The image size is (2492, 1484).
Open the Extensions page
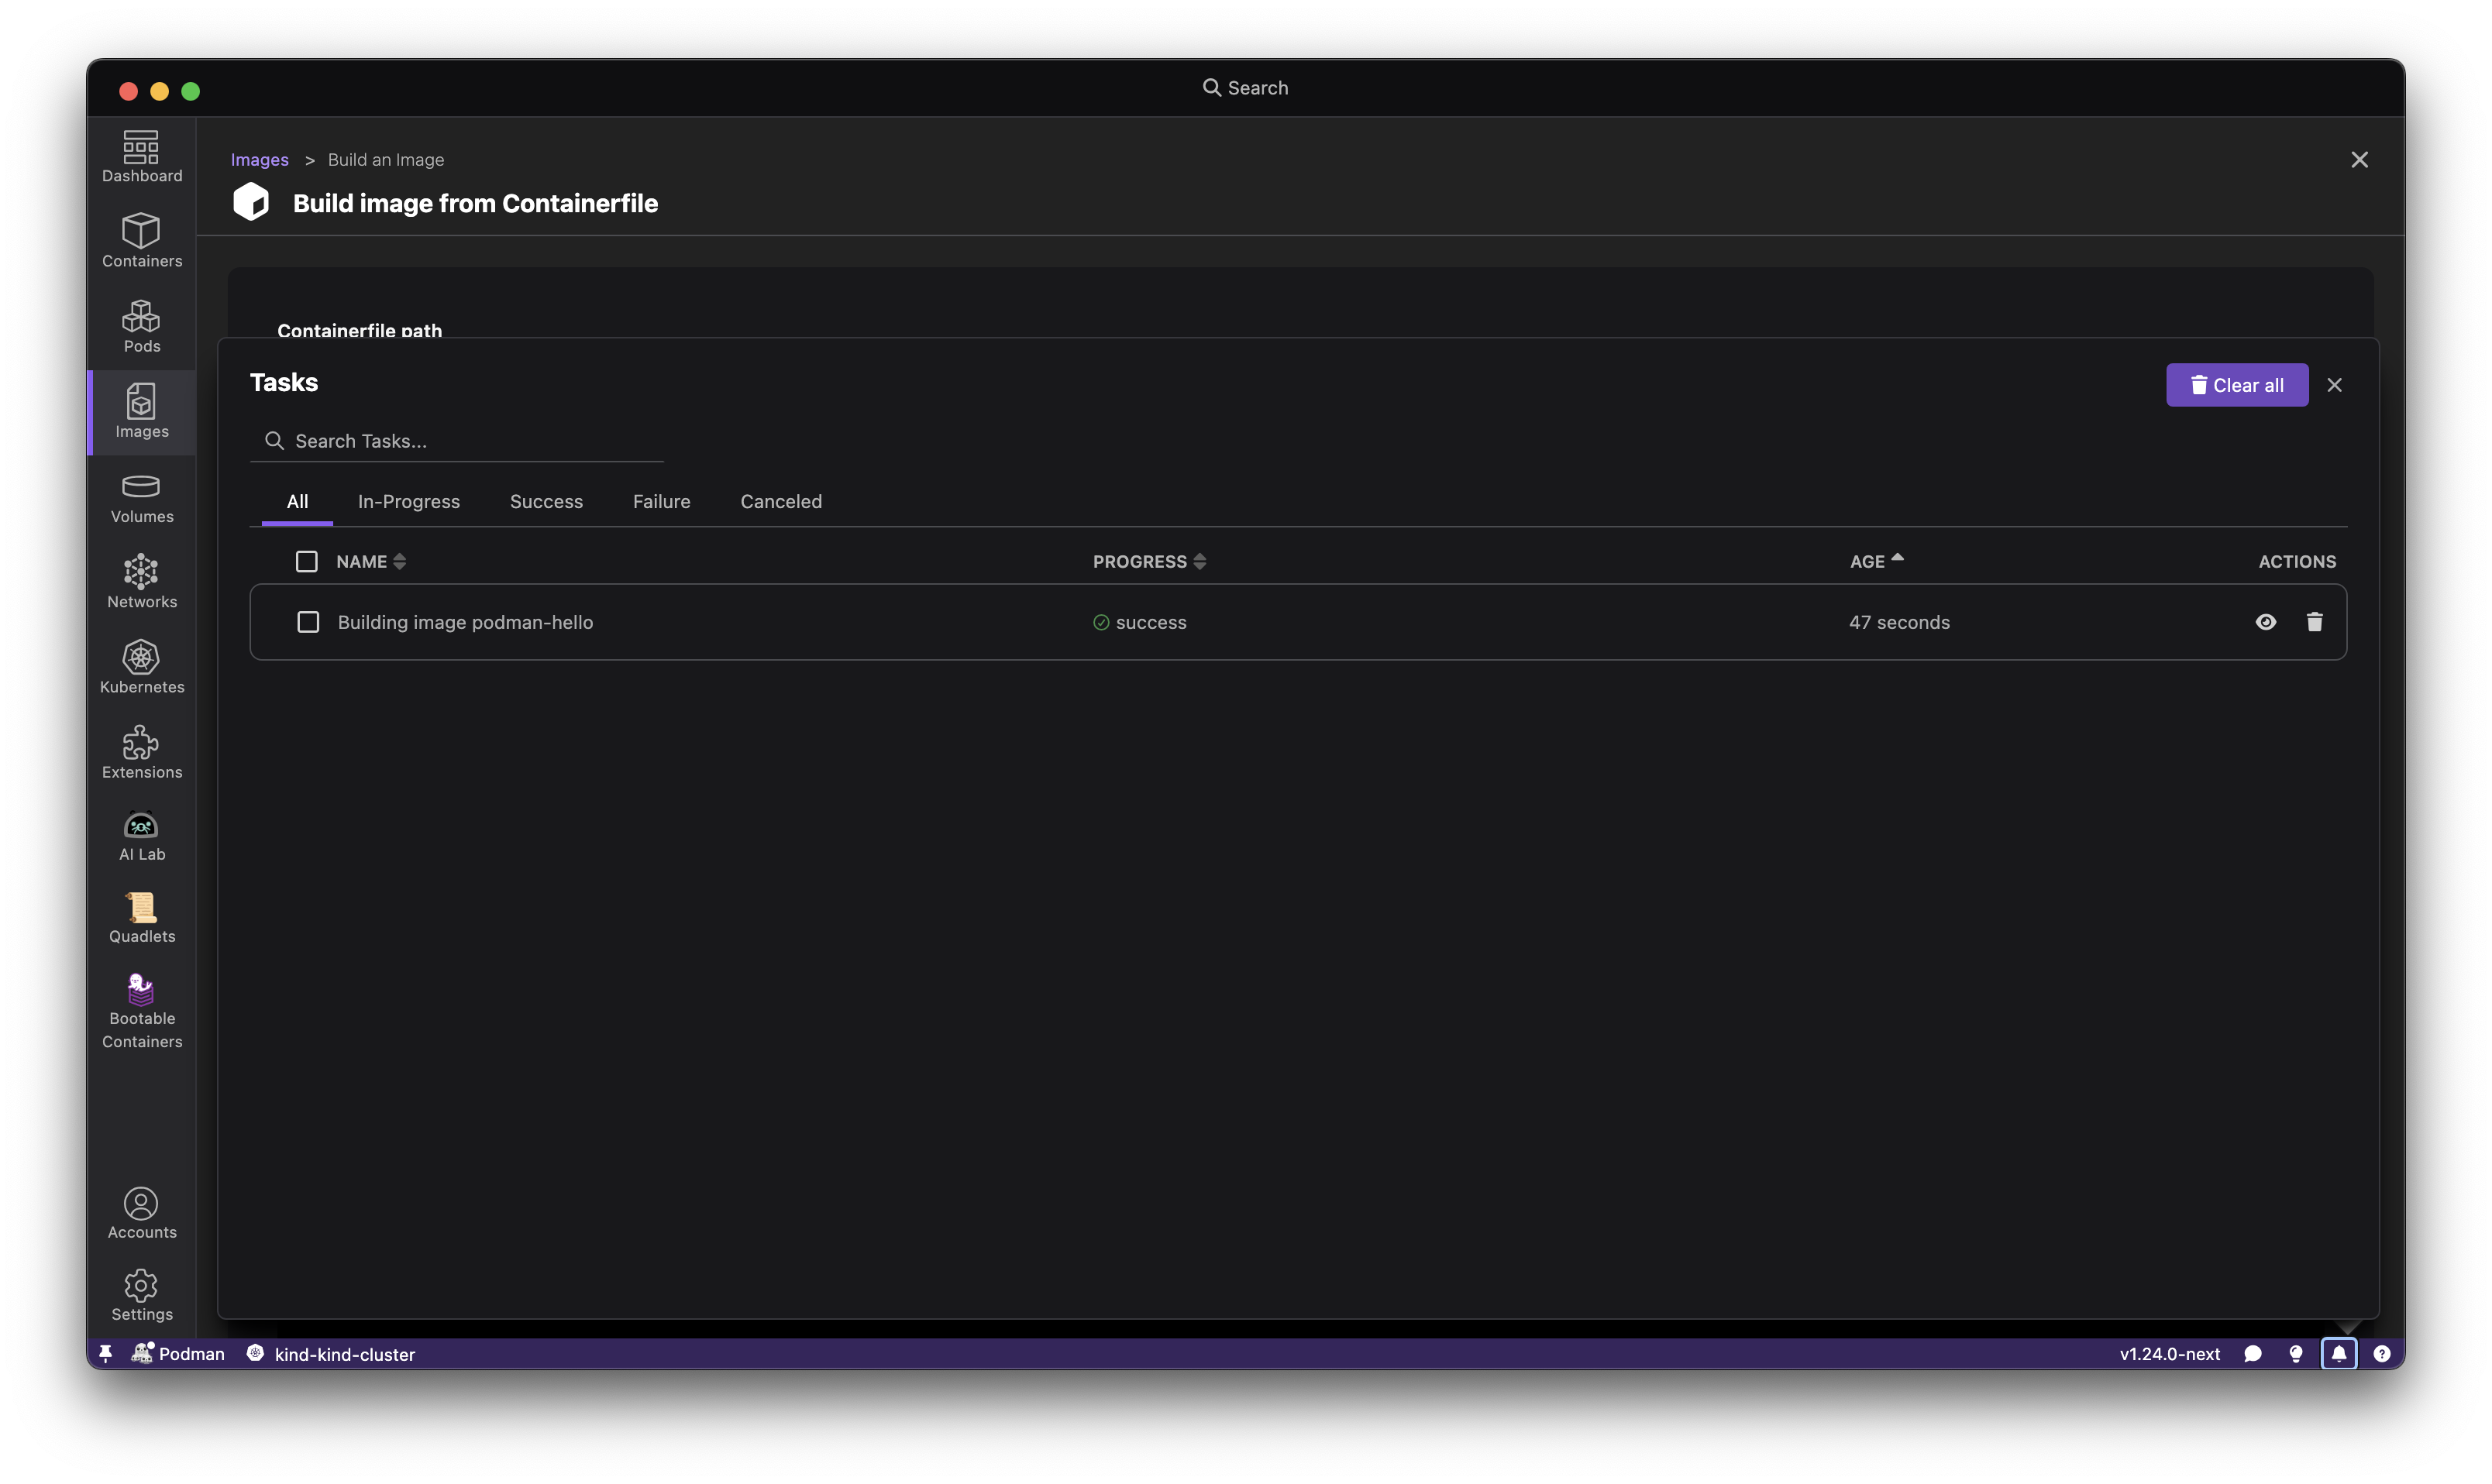[141, 753]
